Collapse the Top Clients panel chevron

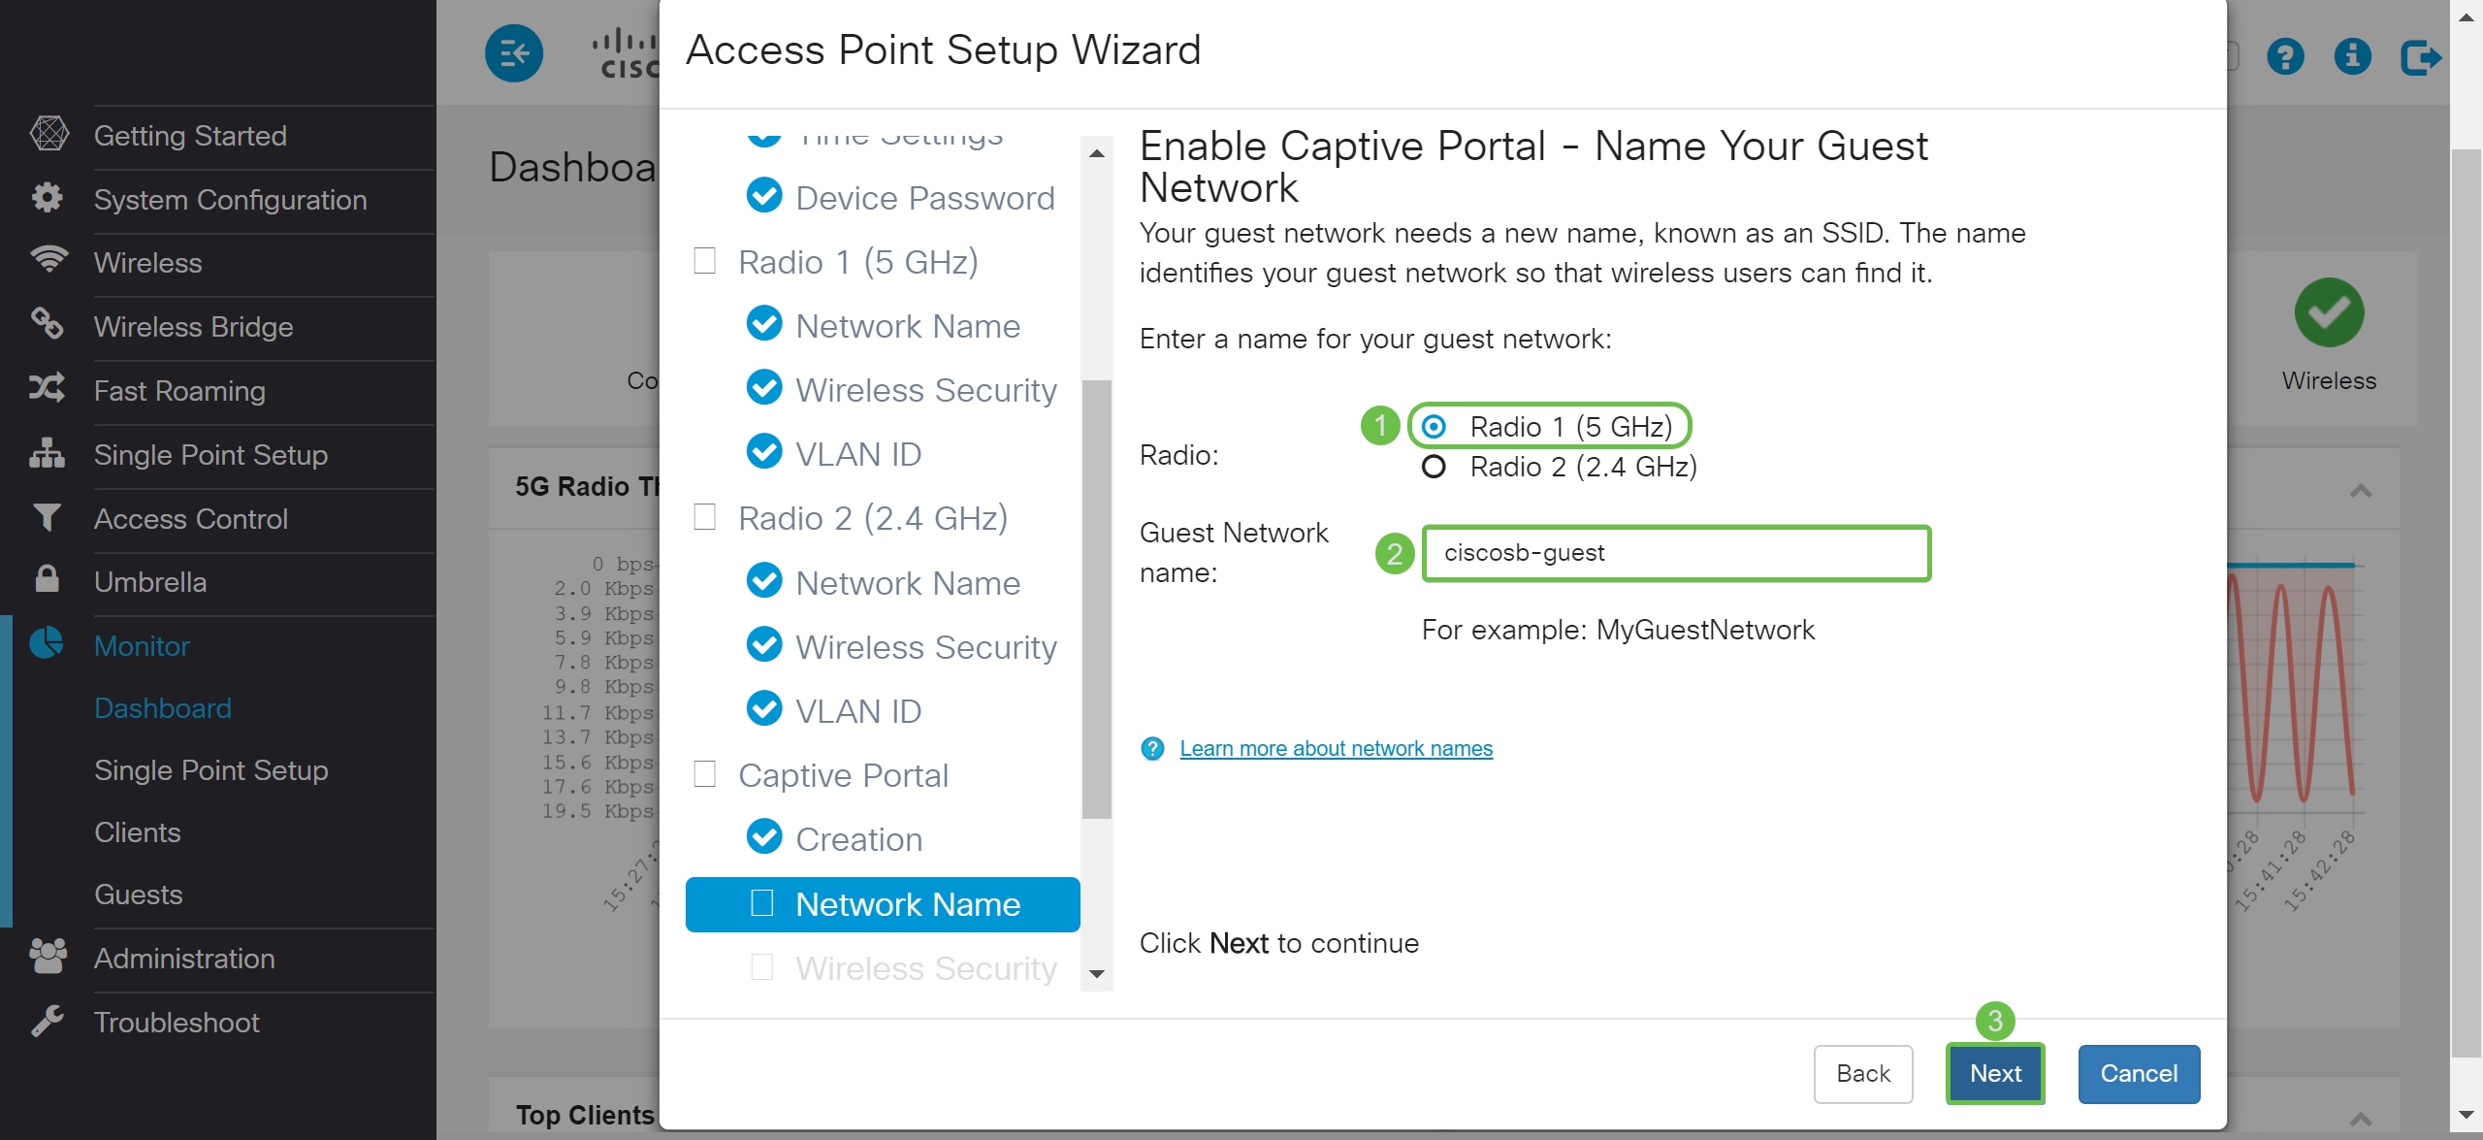[2361, 1120]
